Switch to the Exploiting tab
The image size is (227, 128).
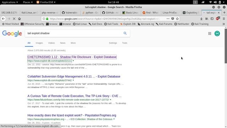click(191, 13)
